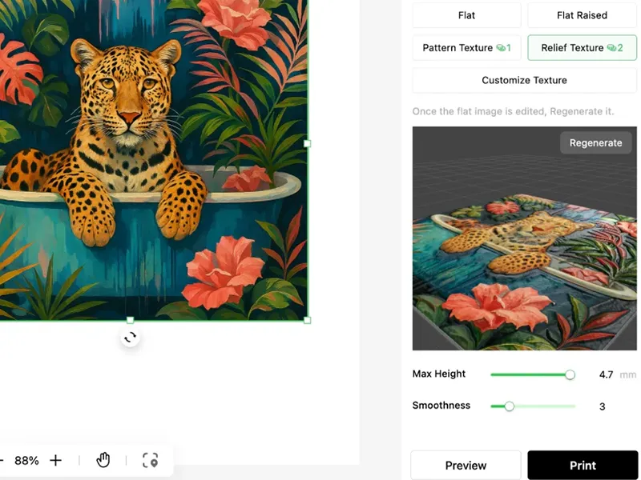Zoom in with the plus icon
Viewport: 641px width, 480px height.
[x=56, y=460]
